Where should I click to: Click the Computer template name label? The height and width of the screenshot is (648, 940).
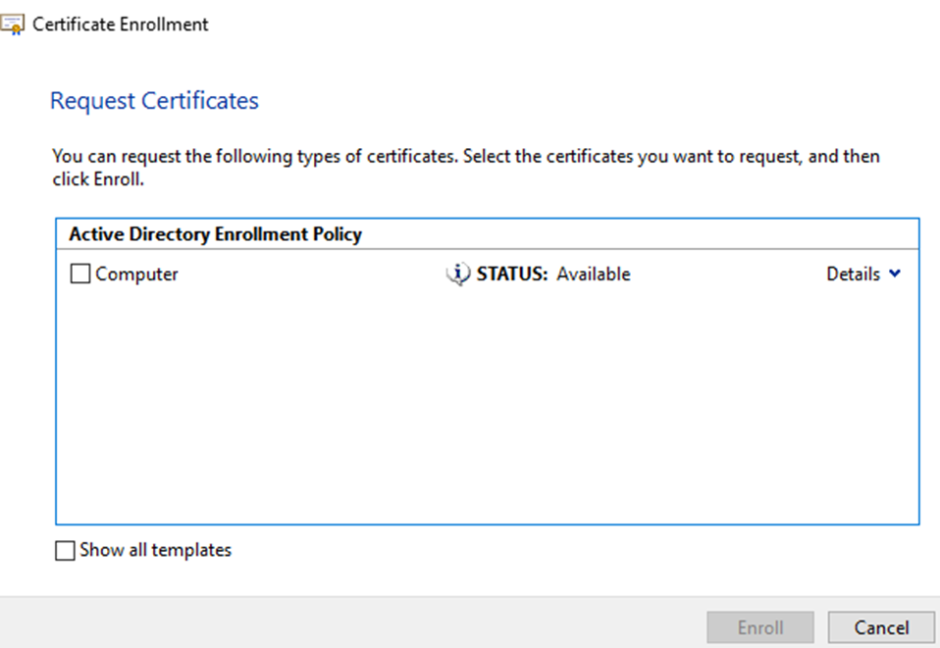136,274
